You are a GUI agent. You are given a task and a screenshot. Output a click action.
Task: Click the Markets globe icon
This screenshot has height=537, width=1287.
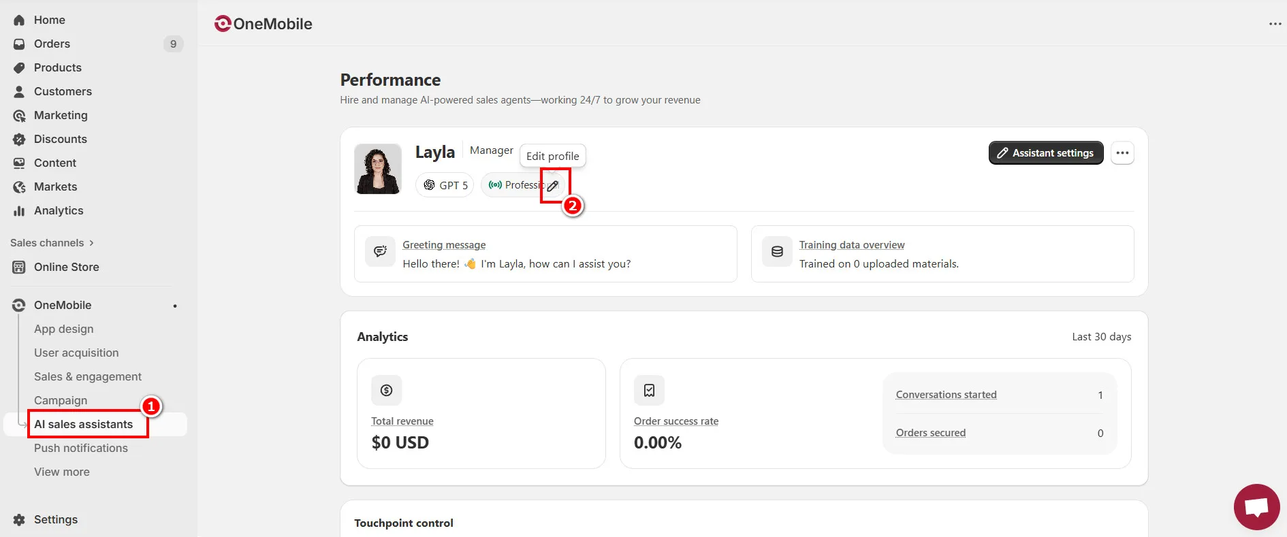19,186
